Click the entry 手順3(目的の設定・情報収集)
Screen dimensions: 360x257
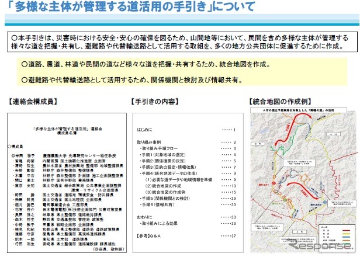[x=168, y=167]
